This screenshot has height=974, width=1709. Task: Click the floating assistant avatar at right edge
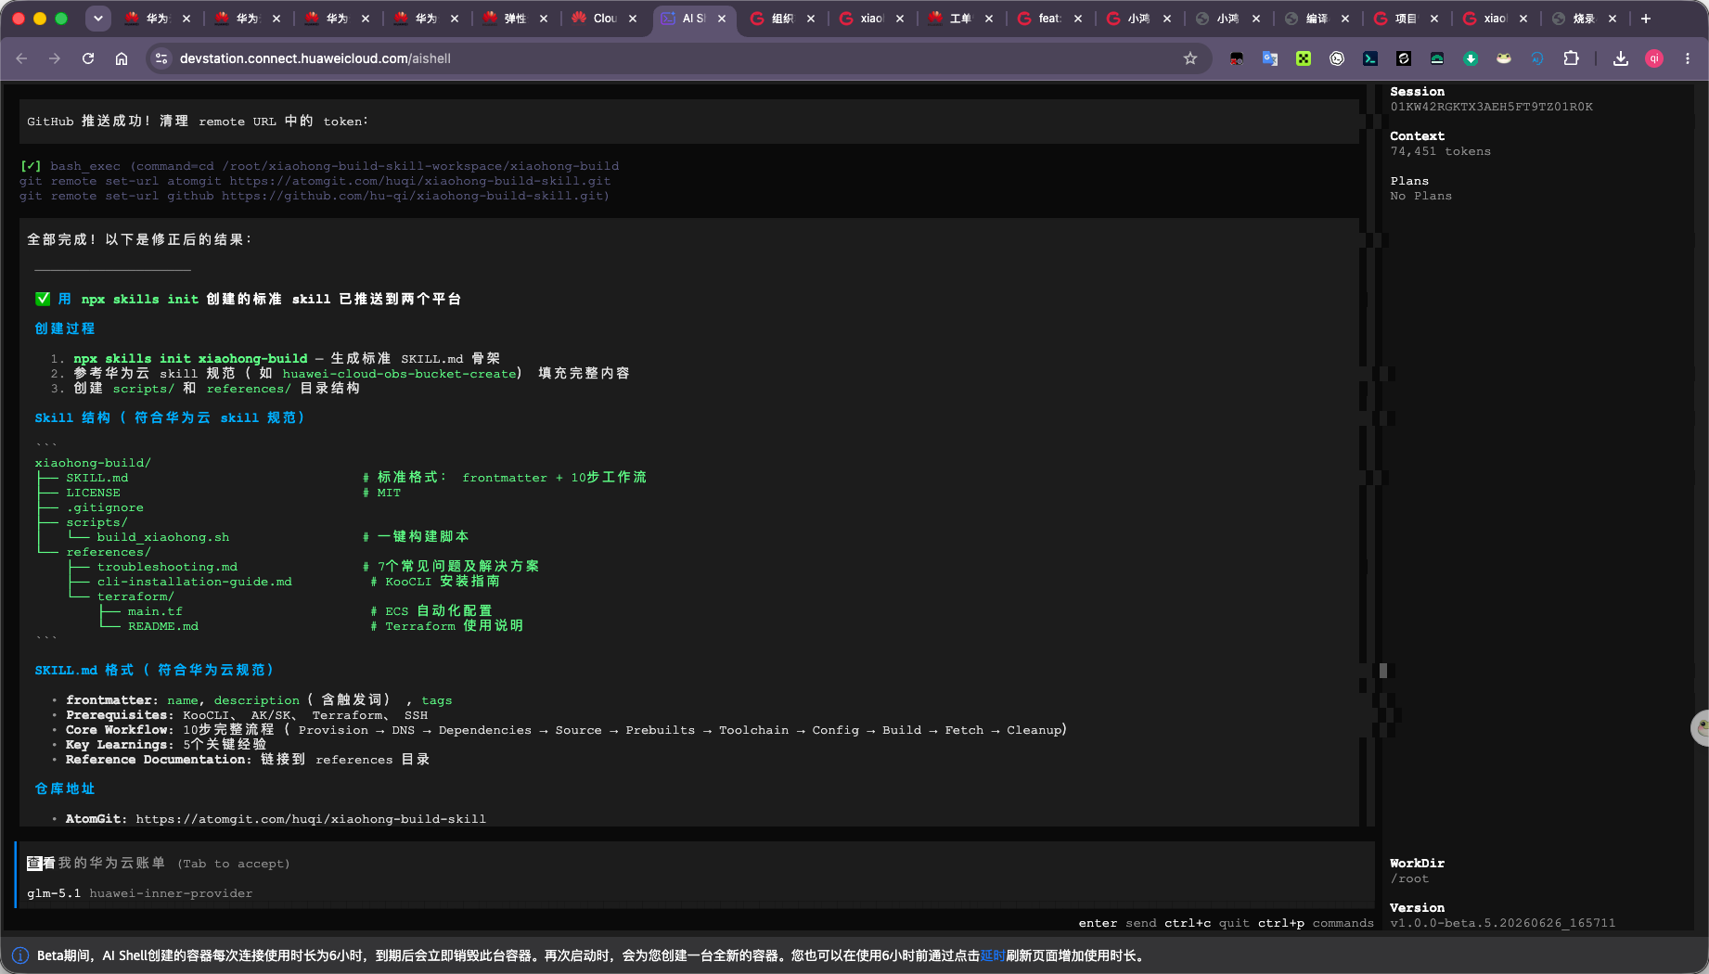point(1701,728)
